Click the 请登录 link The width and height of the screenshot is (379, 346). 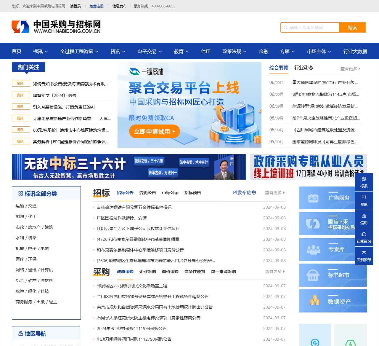(x=76, y=6)
